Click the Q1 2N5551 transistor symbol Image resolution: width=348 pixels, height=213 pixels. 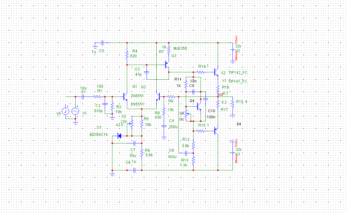[x=125, y=97]
